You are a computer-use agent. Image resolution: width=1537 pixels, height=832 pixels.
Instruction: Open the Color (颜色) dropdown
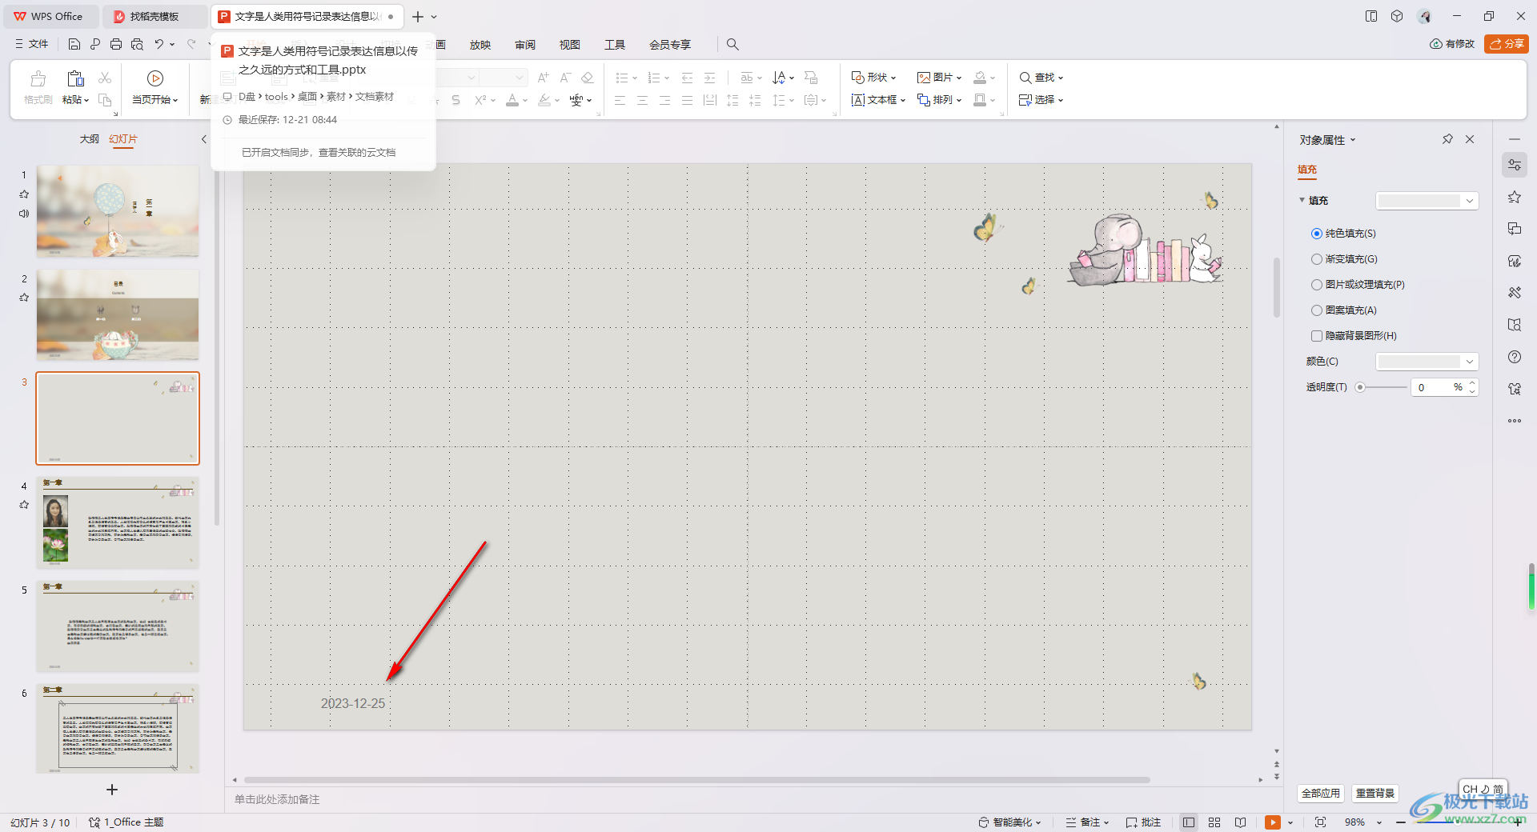pyautogui.click(x=1427, y=362)
